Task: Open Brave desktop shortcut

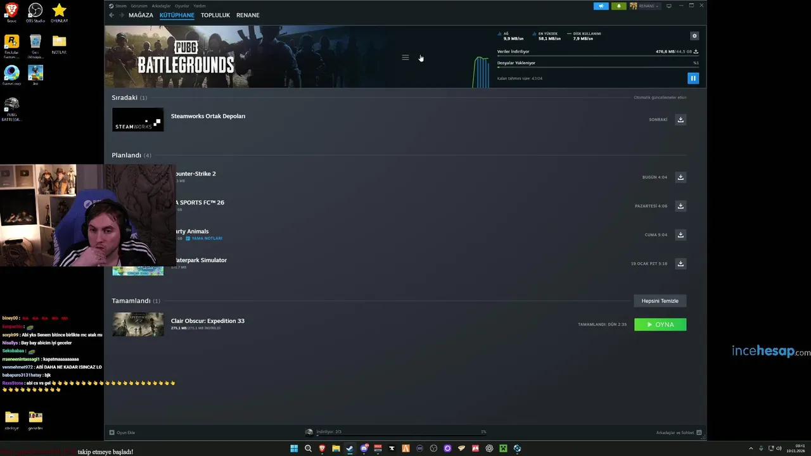Action: pyautogui.click(x=11, y=13)
